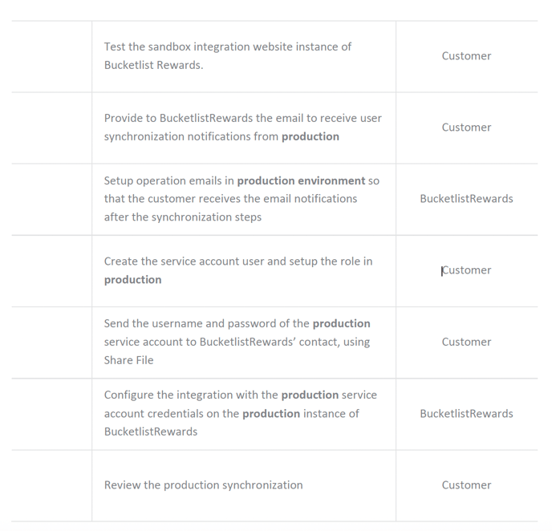
Task: Click the "Share File" text
Action: (128, 360)
